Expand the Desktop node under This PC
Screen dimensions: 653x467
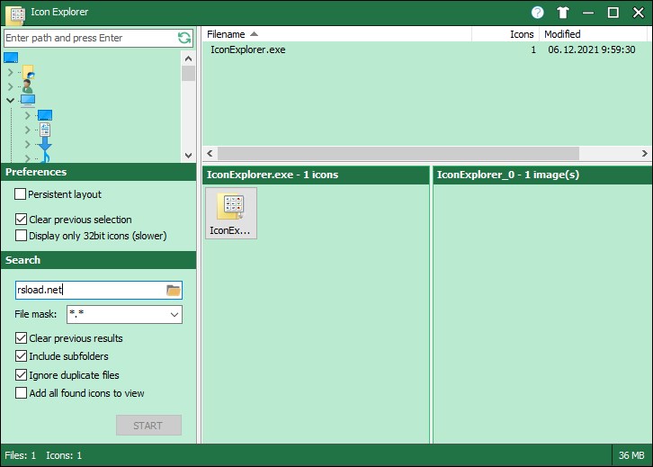point(28,115)
